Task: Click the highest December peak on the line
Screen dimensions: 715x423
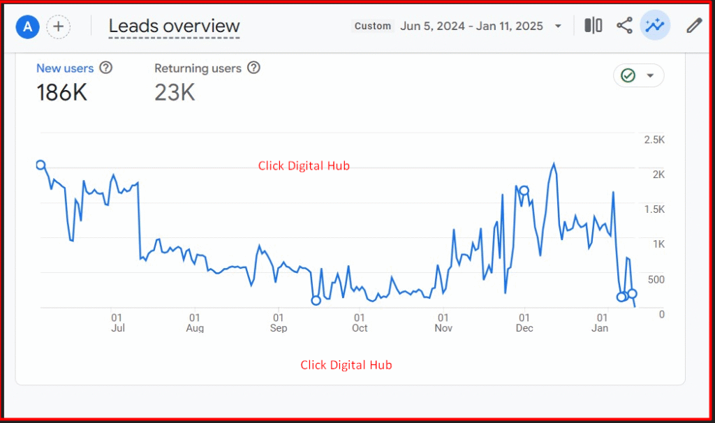Action: click(554, 165)
